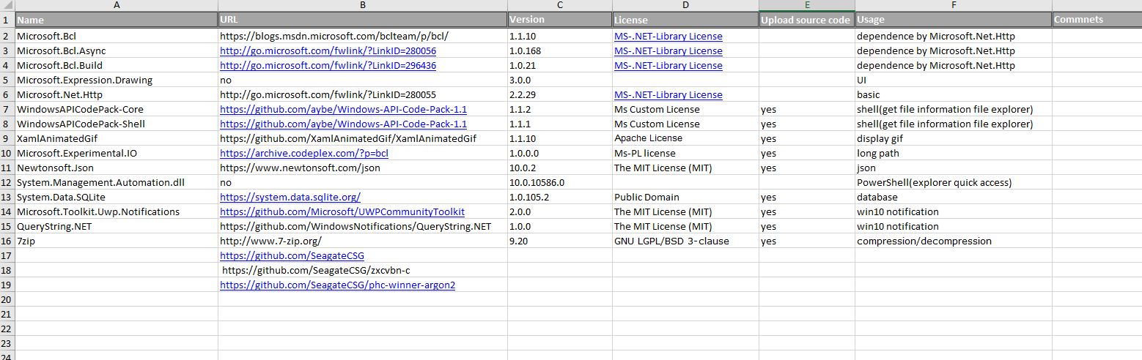The width and height of the screenshot is (1142, 360).
Task: Select the 'Commnets' header cell
Action: coord(1096,20)
